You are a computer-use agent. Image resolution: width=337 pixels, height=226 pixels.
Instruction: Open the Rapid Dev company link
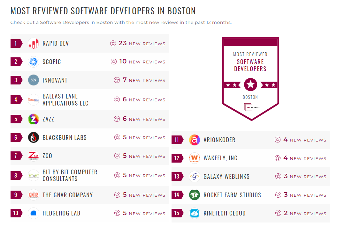(x=56, y=43)
